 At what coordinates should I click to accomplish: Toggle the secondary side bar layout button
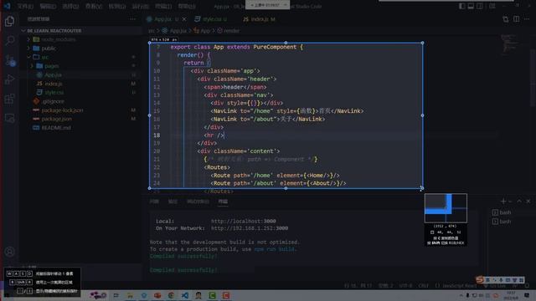click(x=480, y=6)
